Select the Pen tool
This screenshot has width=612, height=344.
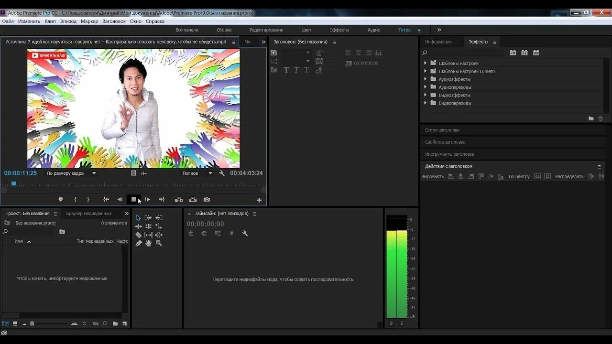click(x=138, y=243)
